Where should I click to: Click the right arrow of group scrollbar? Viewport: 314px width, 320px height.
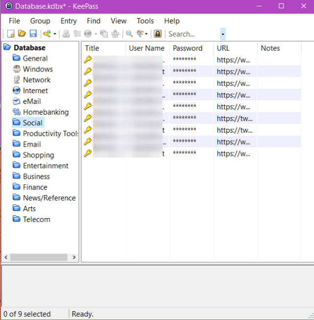pyautogui.click(x=74, y=257)
